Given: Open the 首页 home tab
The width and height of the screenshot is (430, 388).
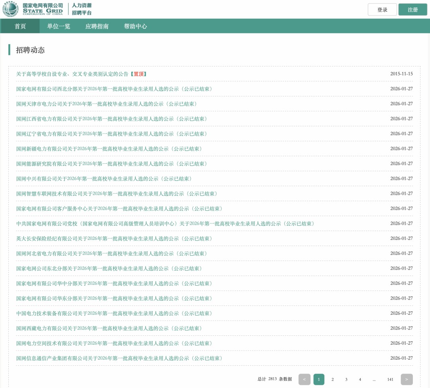Looking at the screenshot, I should (x=20, y=26).
